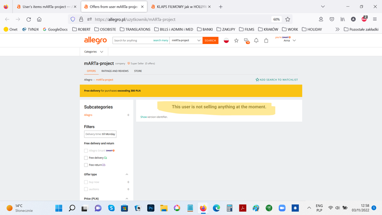Collapse the Offer type section
The image size is (382, 215).
coord(127,174)
